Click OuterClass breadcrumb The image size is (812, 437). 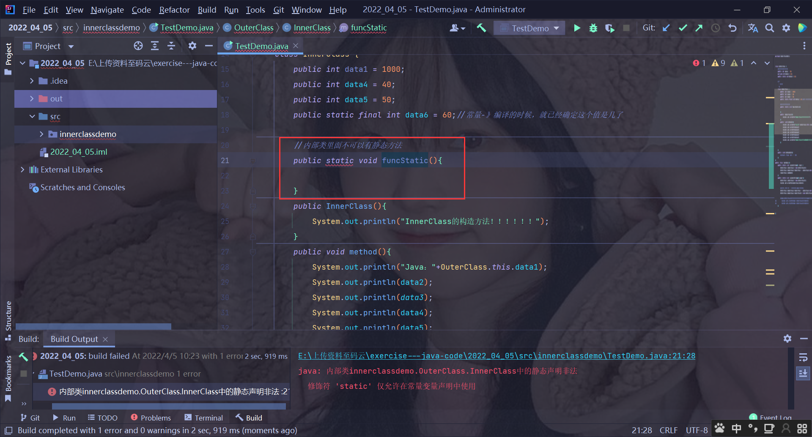pos(254,27)
